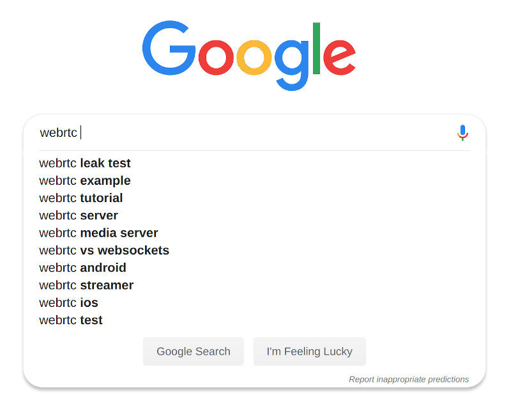This screenshot has width=511, height=413.
Task: Click the blue 'G' of the Google logo
Action: click(169, 47)
